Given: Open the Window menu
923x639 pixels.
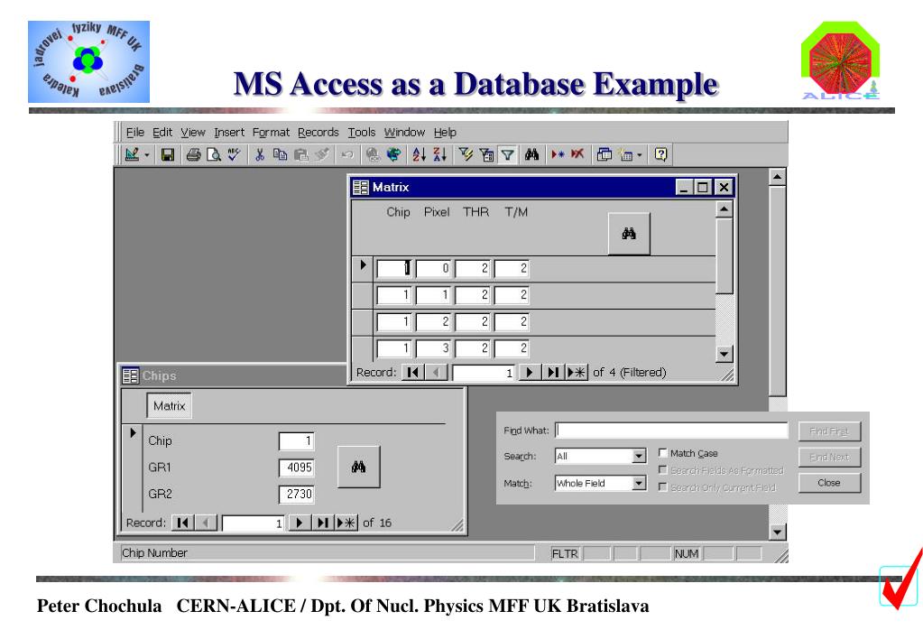Looking at the screenshot, I should (x=404, y=133).
